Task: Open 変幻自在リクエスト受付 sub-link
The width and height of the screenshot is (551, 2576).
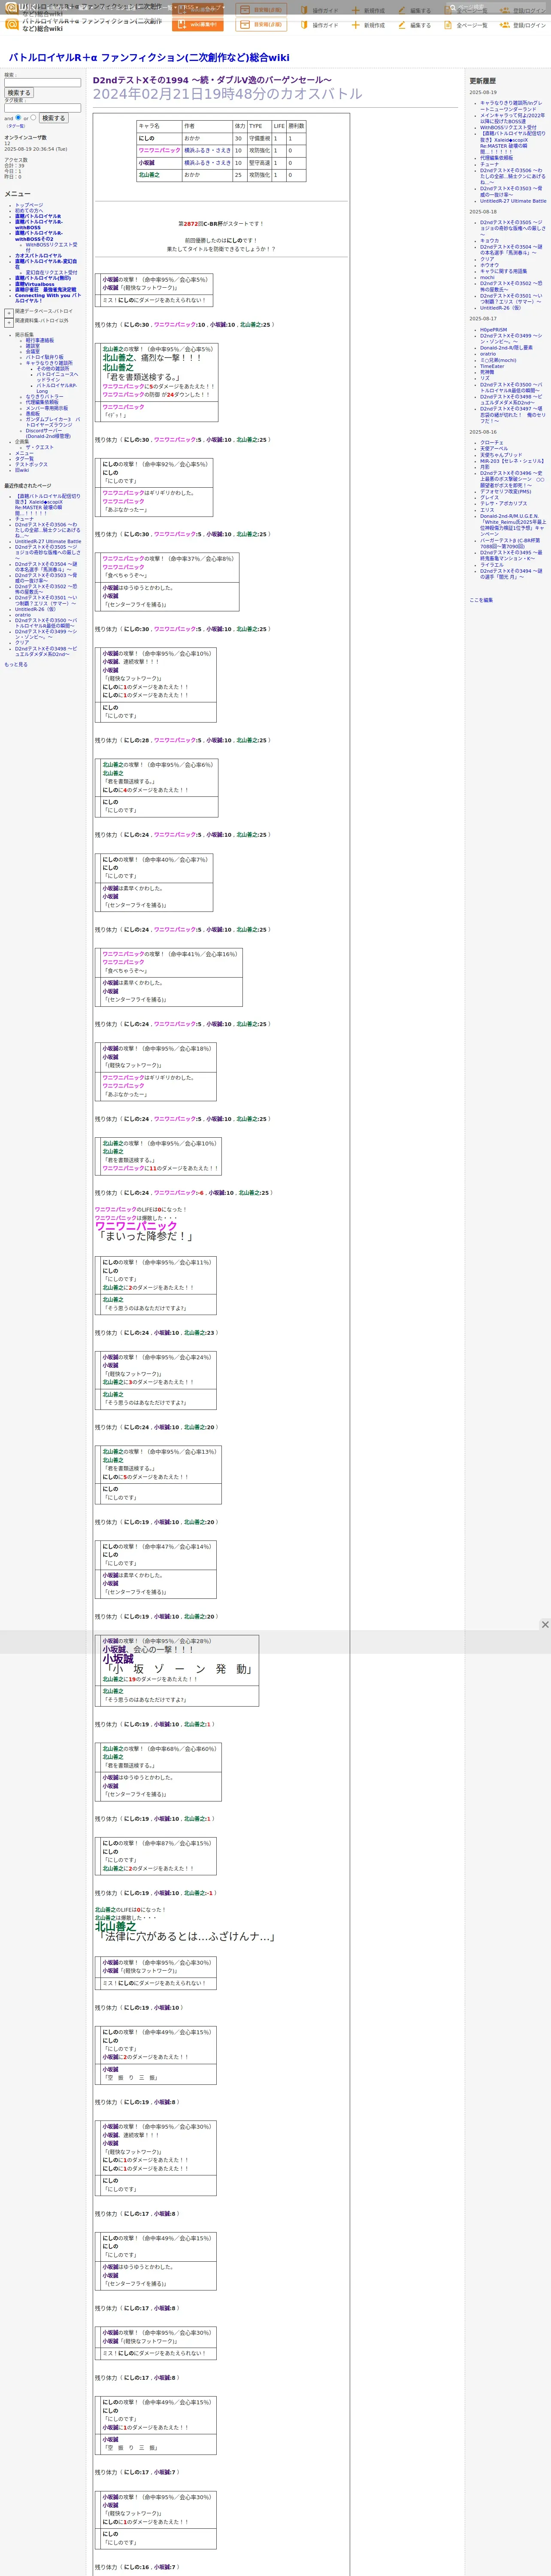Action: click(x=51, y=272)
